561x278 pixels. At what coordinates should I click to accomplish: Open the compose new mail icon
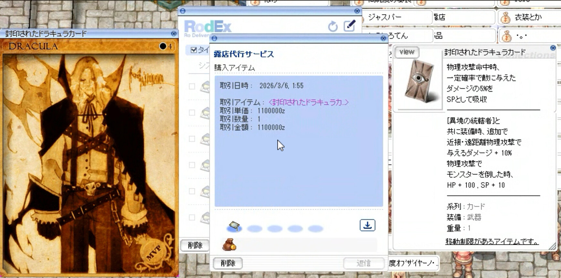point(350,26)
